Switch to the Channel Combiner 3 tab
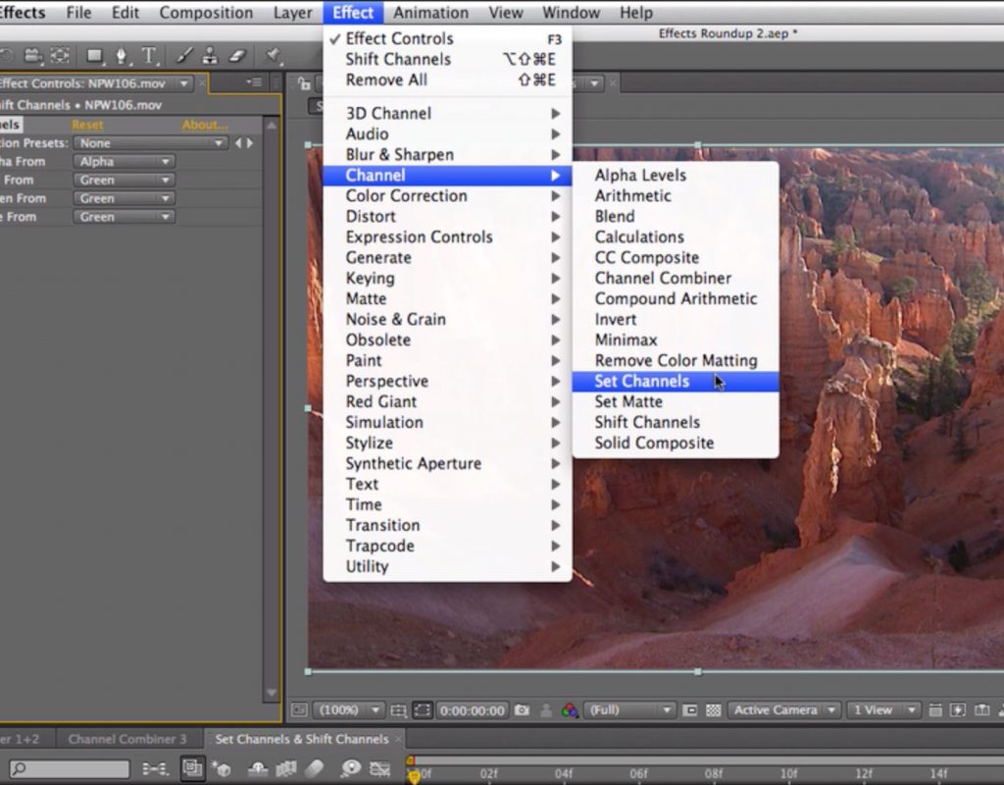The height and width of the screenshot is (785, 1004). [x=126, y=739]
